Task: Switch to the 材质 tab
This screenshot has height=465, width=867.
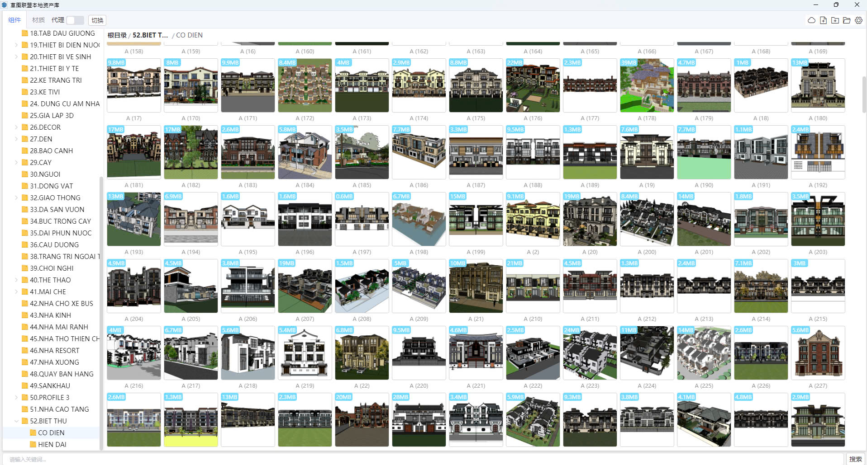Action: 38,20
